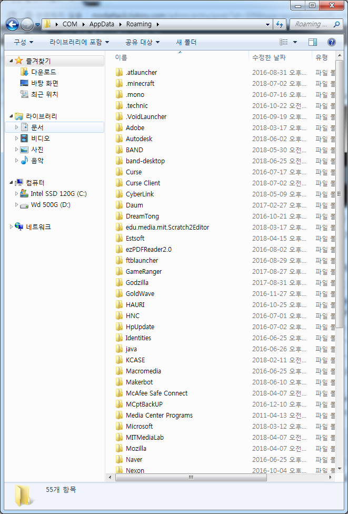
Task: Collapse the 즐겨찾기 section
Action: (11, 61)
